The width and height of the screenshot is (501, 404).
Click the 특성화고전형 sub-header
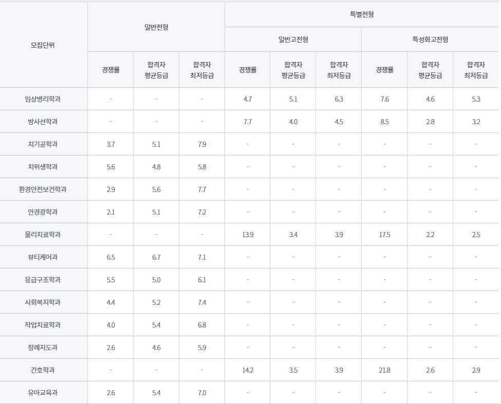(430, 40)
